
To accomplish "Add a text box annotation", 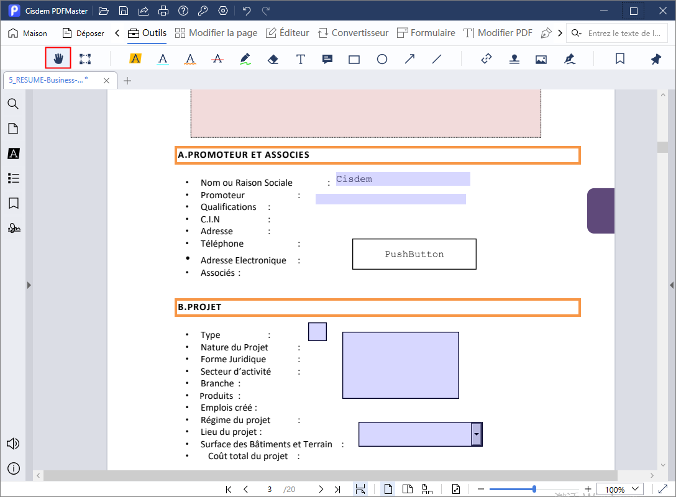I will [301, 59].
